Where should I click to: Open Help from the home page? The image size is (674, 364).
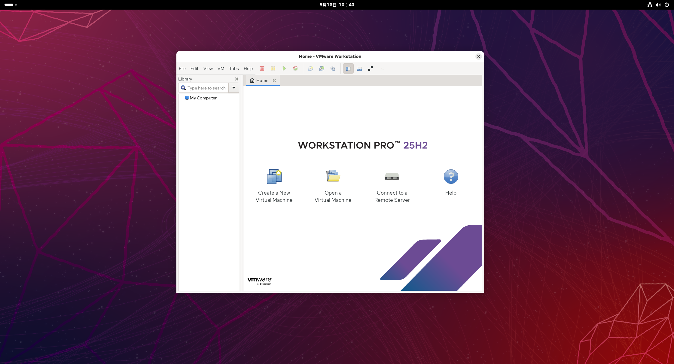click(451, 182)
